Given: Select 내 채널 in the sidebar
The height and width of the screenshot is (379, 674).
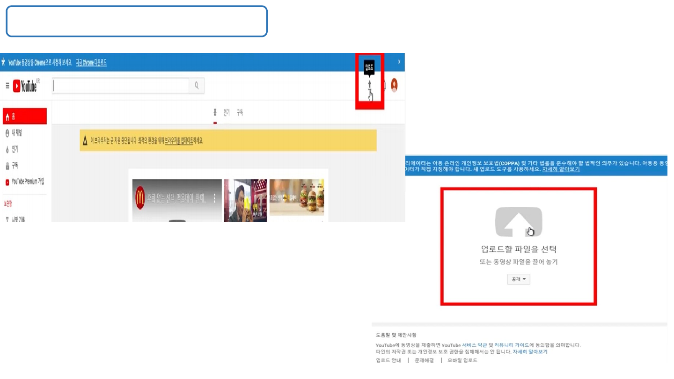Looking at the screenshot, I should (x=16, y=133).
